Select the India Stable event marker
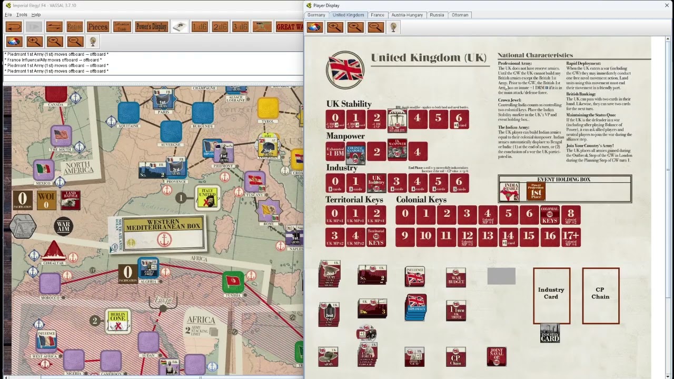 pyautogui.click(x=509, y=192)
